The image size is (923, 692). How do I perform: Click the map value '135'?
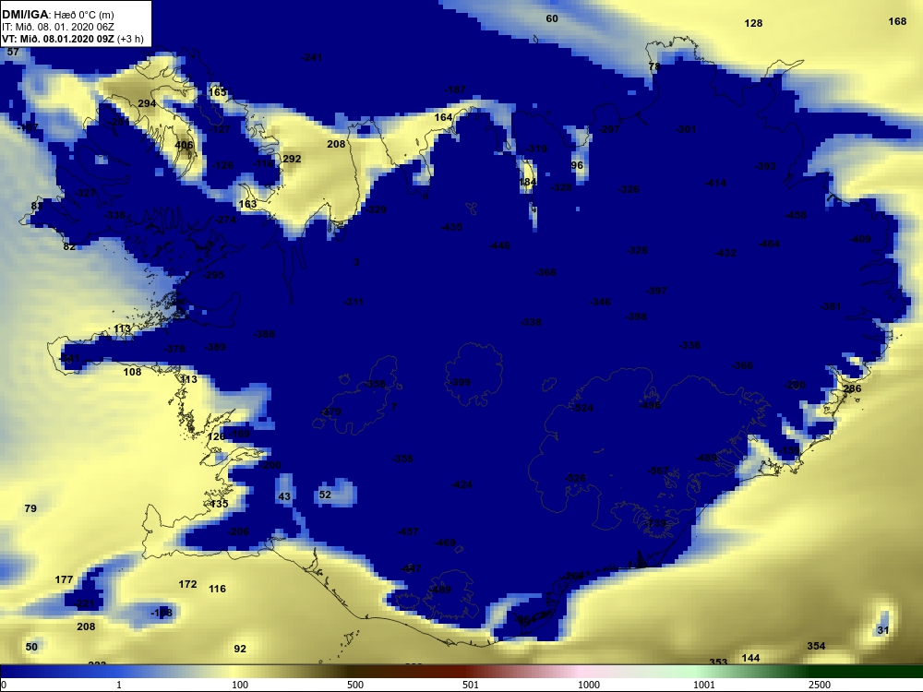[x=219, y=505]
